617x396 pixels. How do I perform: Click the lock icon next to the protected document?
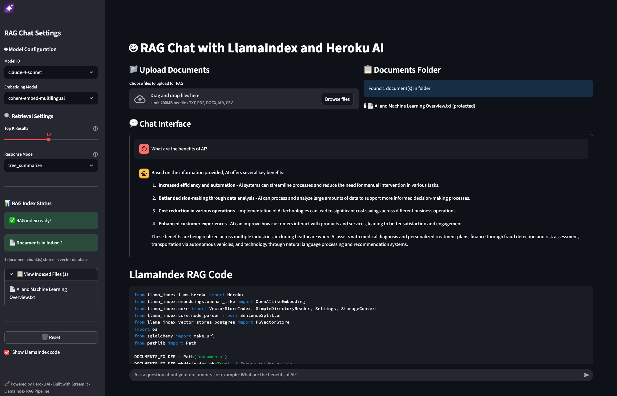[x=366, y=106]
